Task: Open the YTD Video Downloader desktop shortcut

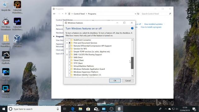Action: [x=6, y=24]
